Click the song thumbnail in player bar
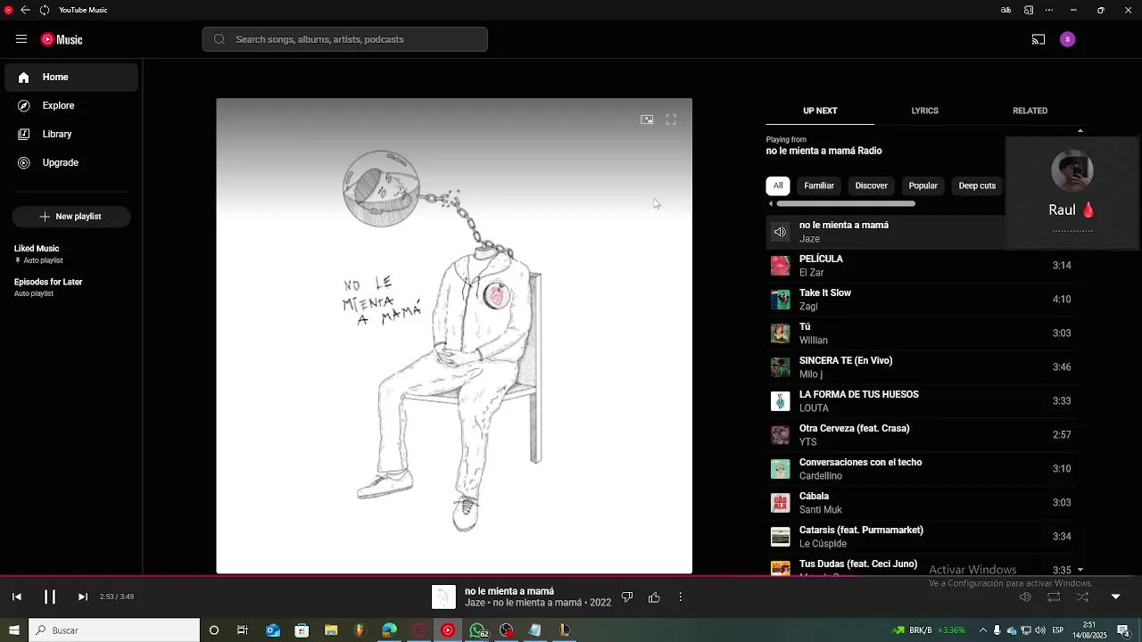This screenshot has height=642, width=1142. pos(443,597)
